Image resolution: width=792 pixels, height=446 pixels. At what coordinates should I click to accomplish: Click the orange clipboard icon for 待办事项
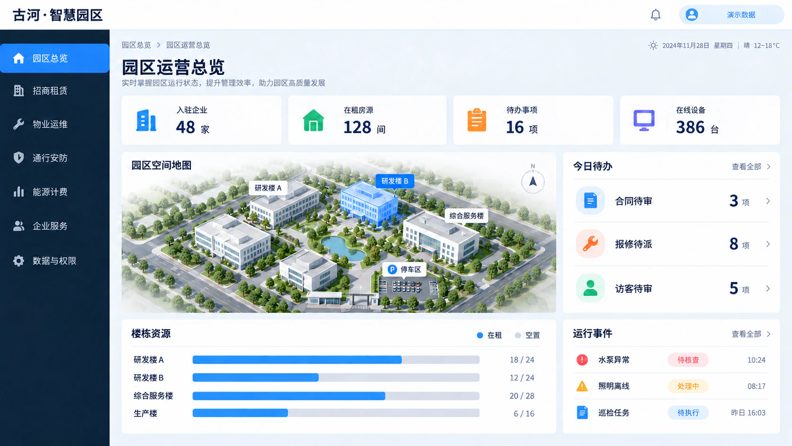pyautogui.click(x=477, y=120)
